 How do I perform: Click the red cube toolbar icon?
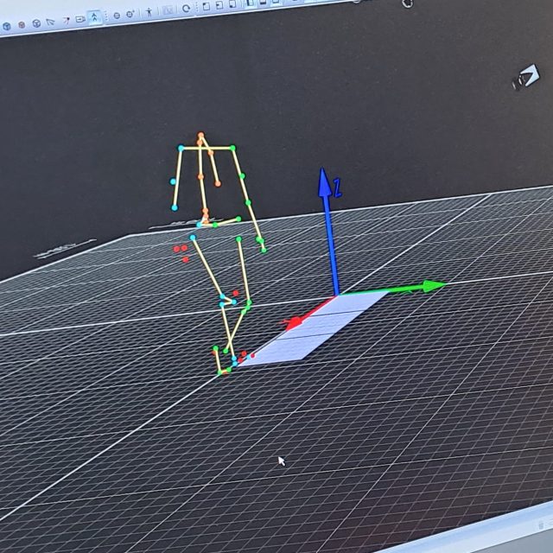[x=22, y=25]
